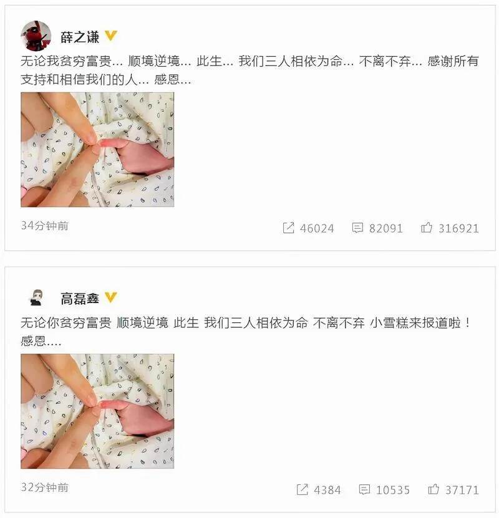Image resolution: width=499 pixels, height=518 pixels.
Task: Like 高磊鑫's post with thumbs-up icon
Action: point(434,489)
